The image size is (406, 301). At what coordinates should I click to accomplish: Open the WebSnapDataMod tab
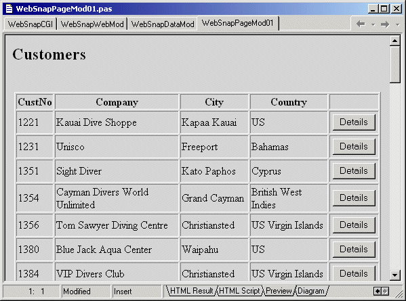(163, 24)
